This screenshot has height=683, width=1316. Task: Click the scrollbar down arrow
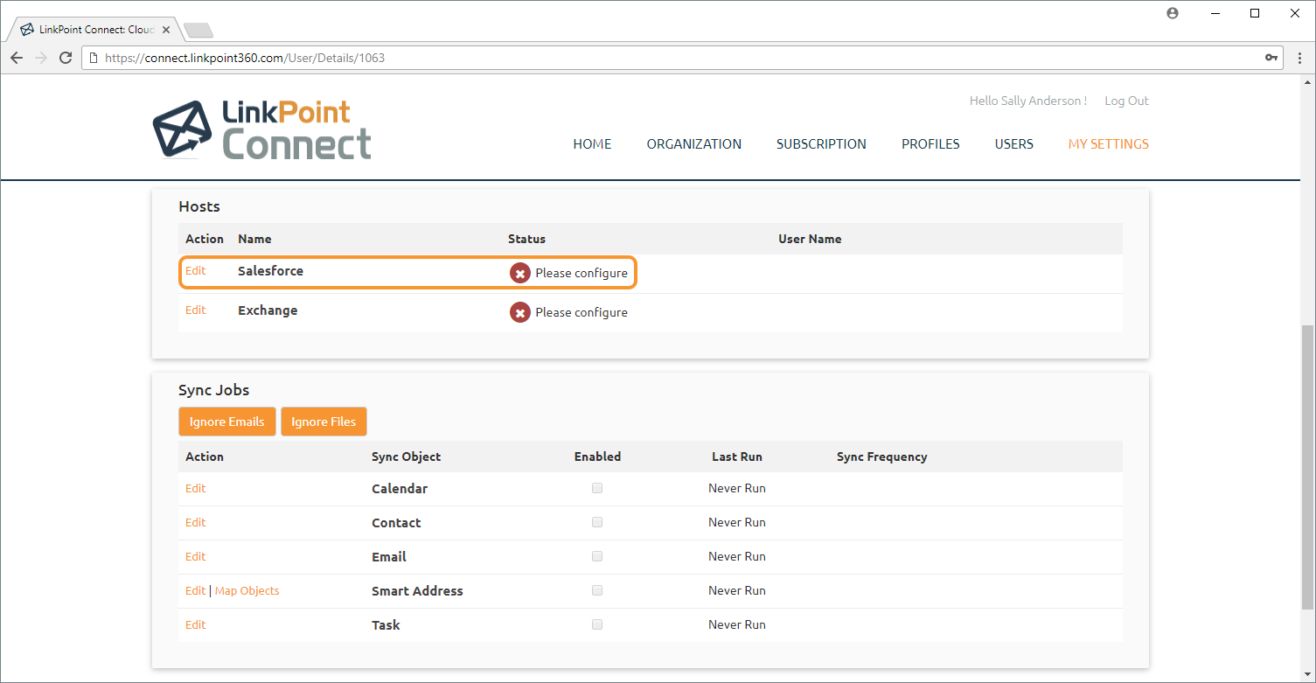1307,675
